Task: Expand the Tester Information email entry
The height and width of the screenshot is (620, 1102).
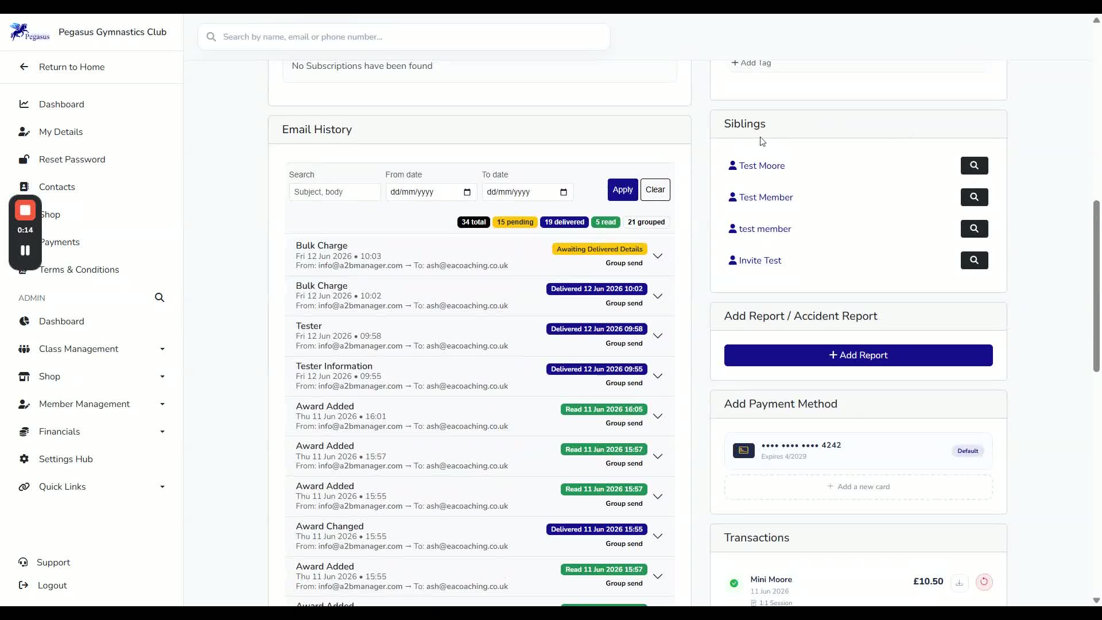Action: click(658, 376)
